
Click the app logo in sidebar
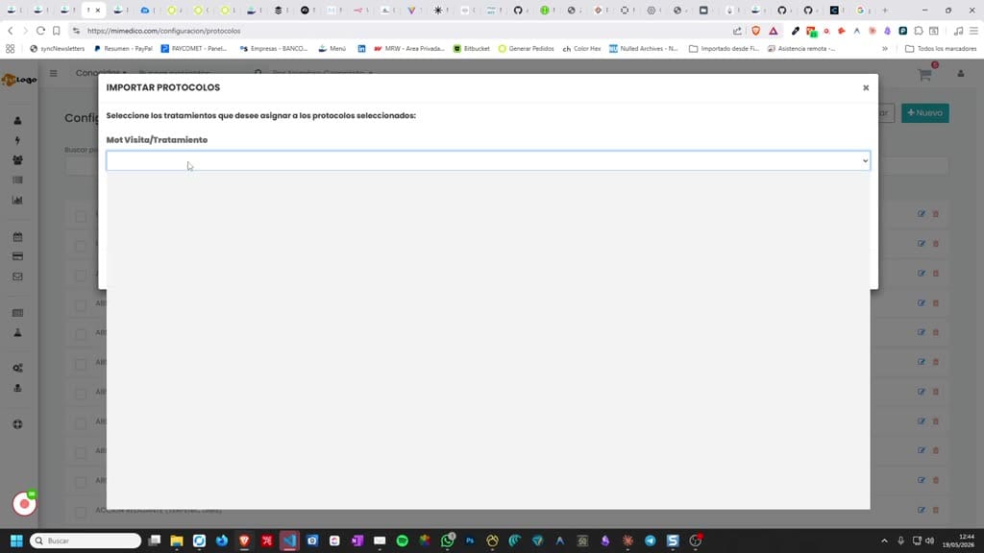point(19,80)
